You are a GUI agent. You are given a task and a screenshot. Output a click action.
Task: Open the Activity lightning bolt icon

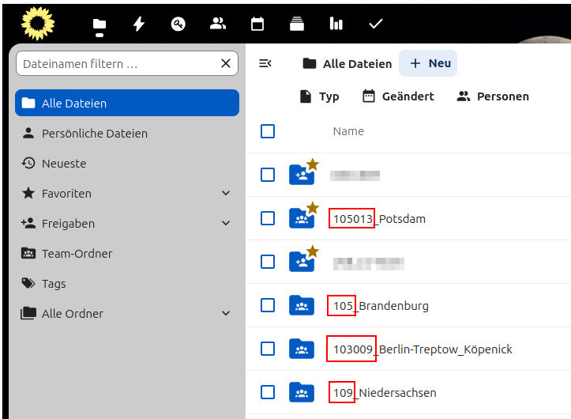tap(139, 25)
